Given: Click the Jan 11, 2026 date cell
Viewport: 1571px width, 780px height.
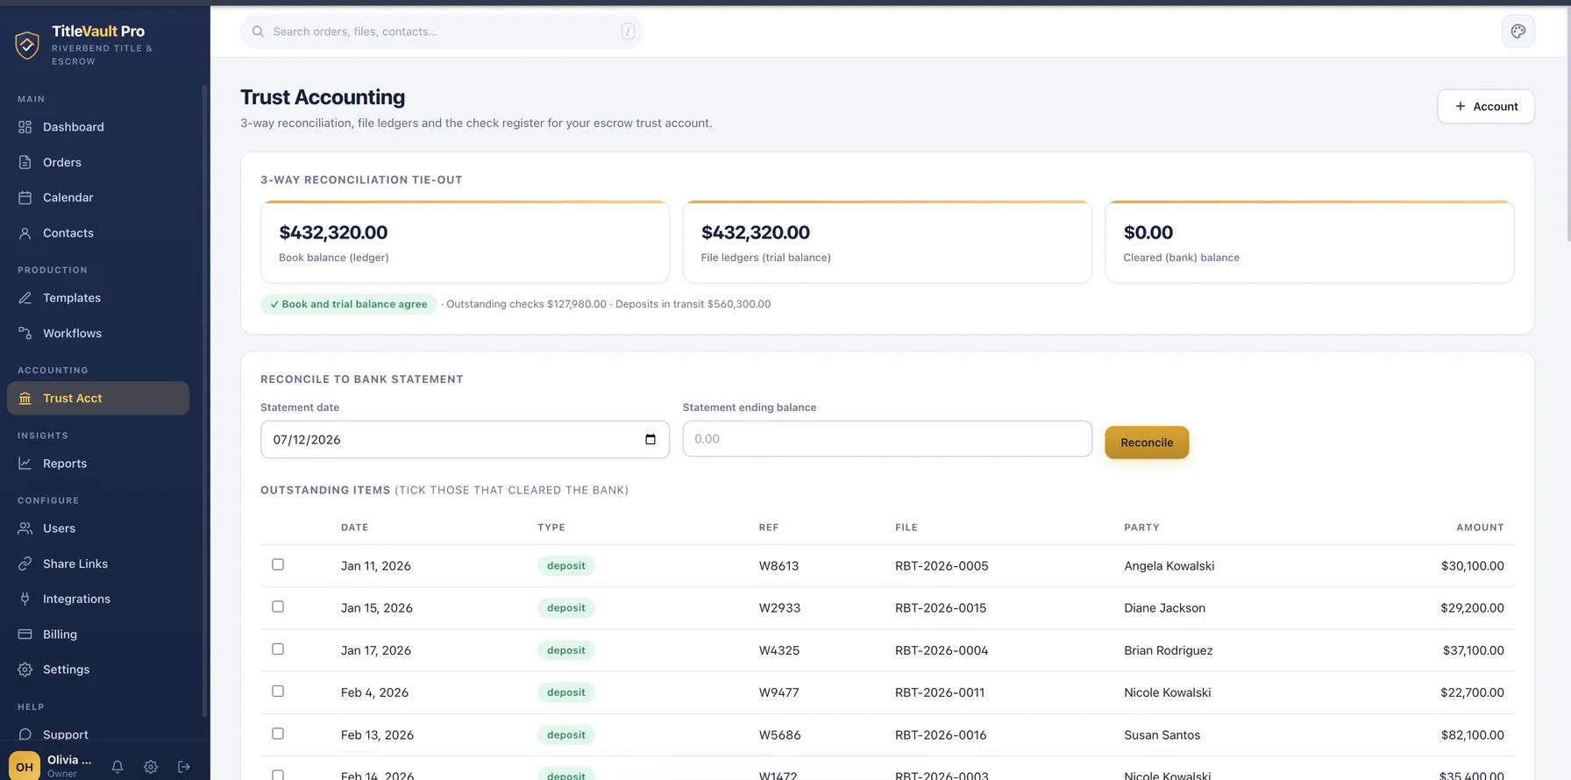Looking at the screenshot, I should pyautogui.click(x=376, y=566).
